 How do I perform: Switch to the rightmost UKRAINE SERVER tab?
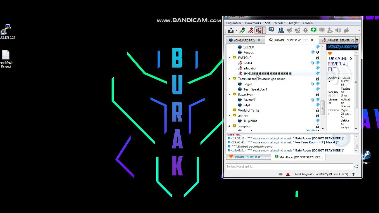[x=338, y=40]
